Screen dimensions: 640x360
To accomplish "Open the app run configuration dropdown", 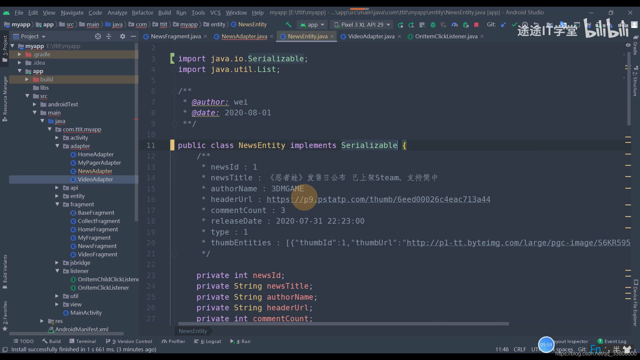I will [312, 25].
